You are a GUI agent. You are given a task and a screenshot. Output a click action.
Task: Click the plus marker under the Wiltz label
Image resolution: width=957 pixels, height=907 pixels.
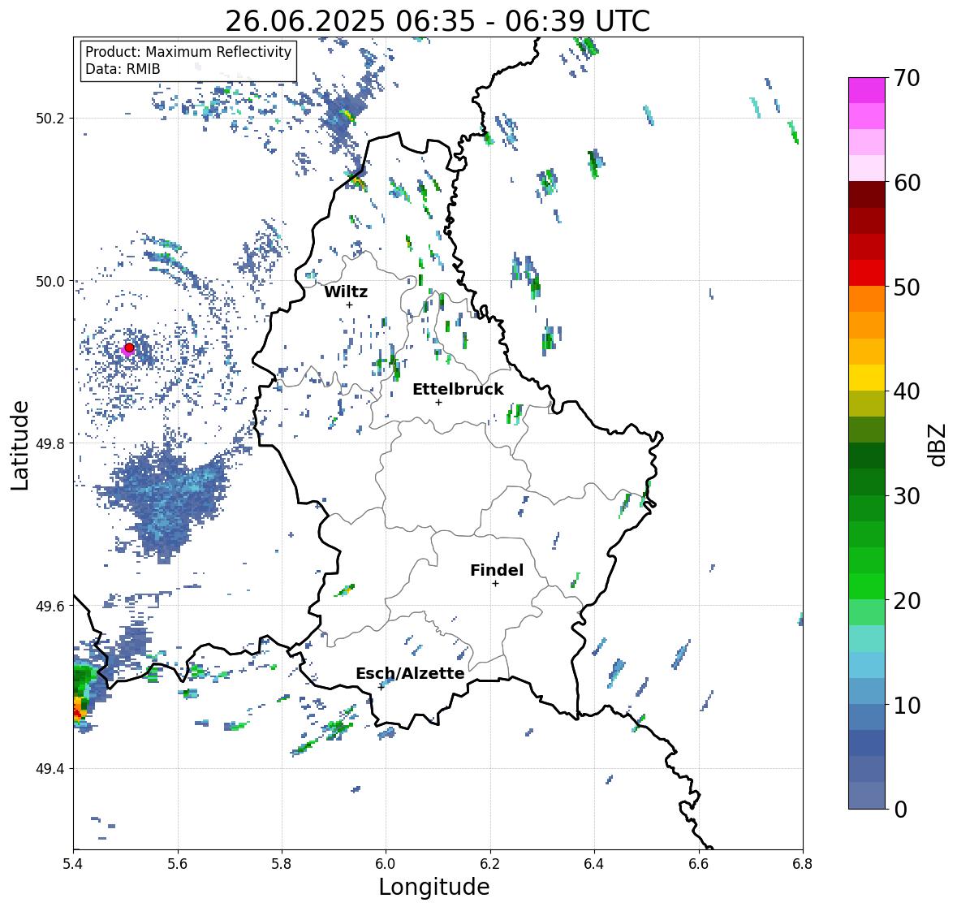349,304
